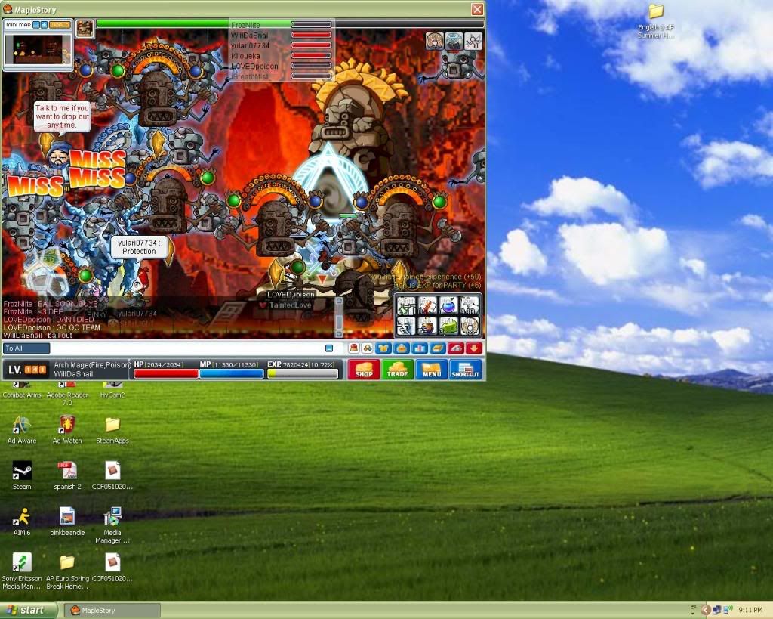The image size is (773, 619).
Task: Open the skill book icon
Action: 438,348
